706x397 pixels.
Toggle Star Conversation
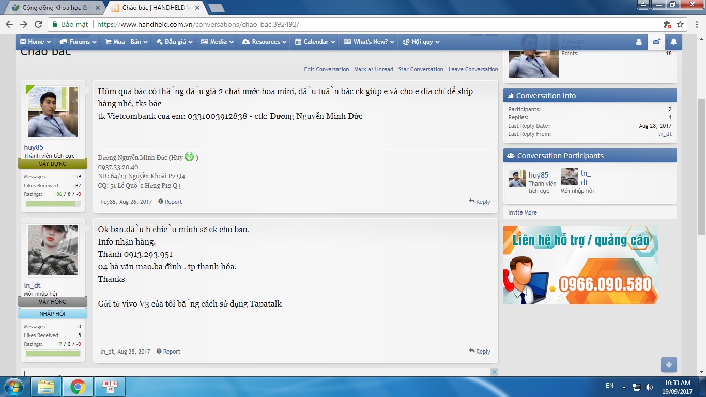[x=420, y=69]
